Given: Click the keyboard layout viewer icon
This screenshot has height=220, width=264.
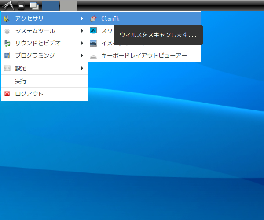Looking at the screenshot, I should 93,56.
